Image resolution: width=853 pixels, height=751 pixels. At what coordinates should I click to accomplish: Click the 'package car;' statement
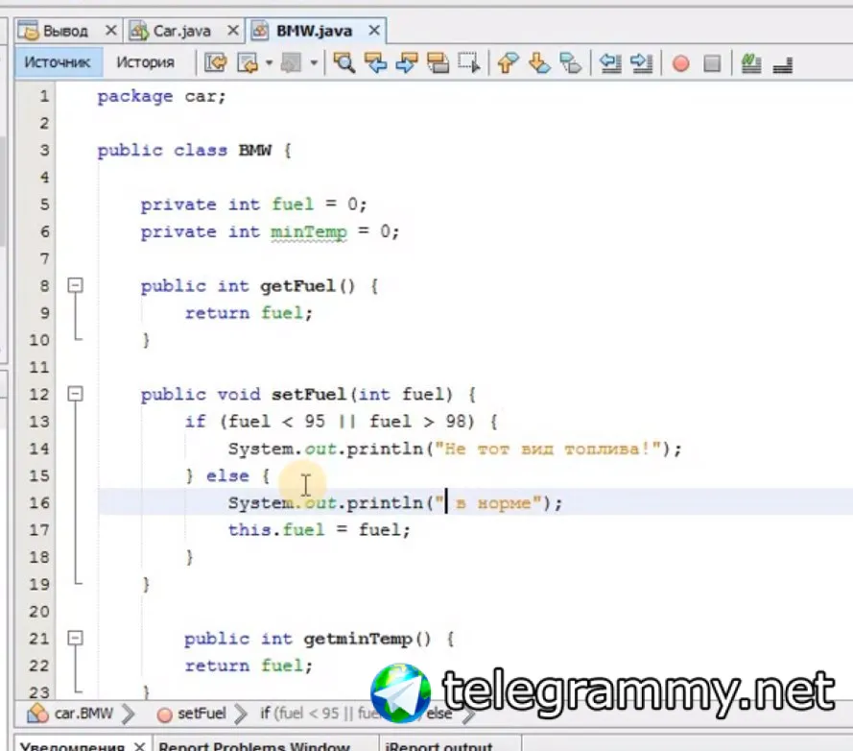pos(161,97)
